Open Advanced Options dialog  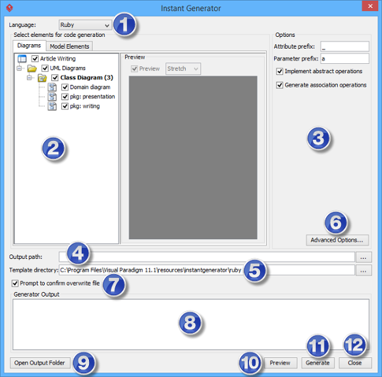pyautogui.click(x=337, y=240)
